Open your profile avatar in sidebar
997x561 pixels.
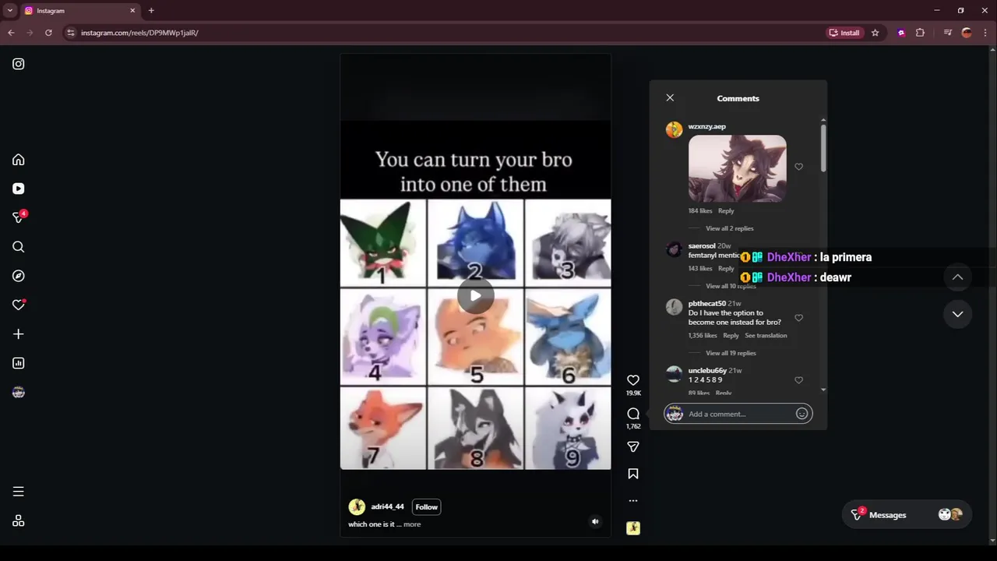19,392
